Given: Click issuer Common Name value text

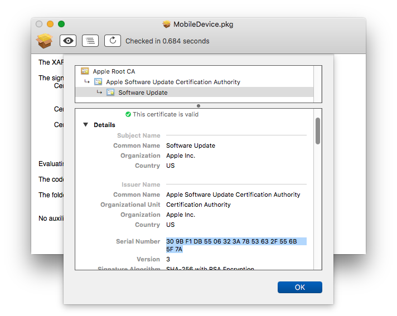Looking at the screenshot, I should pyautogui.click(x=233, y=195).
